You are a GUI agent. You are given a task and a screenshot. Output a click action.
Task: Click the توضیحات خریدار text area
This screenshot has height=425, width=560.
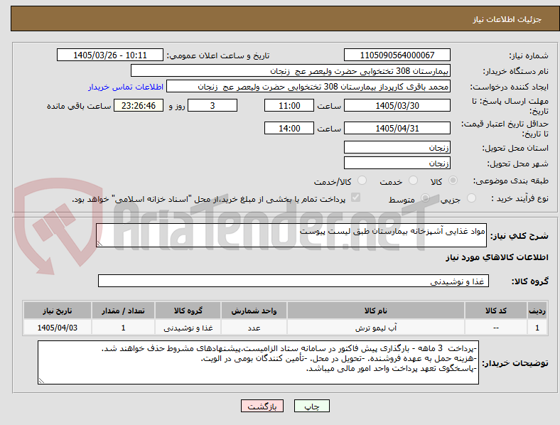(258, 362)
